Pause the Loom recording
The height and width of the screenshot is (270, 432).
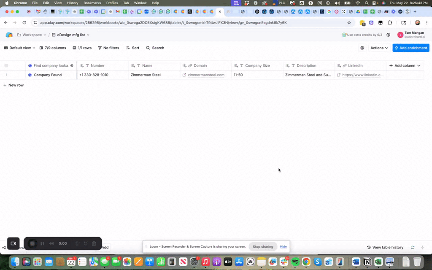42,243
